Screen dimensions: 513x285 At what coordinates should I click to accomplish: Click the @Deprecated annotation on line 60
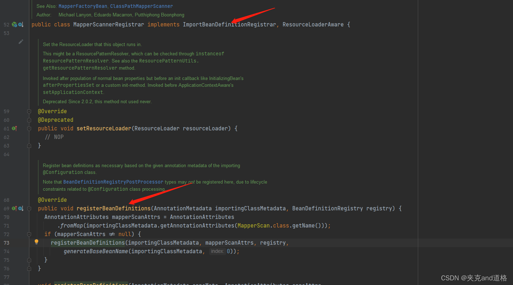tap(56, 120)
